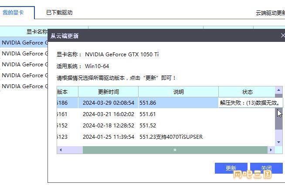Click version cell ending 186
Image resolution: width=285 pixels, height=185 pixels.
click(68, 103)
